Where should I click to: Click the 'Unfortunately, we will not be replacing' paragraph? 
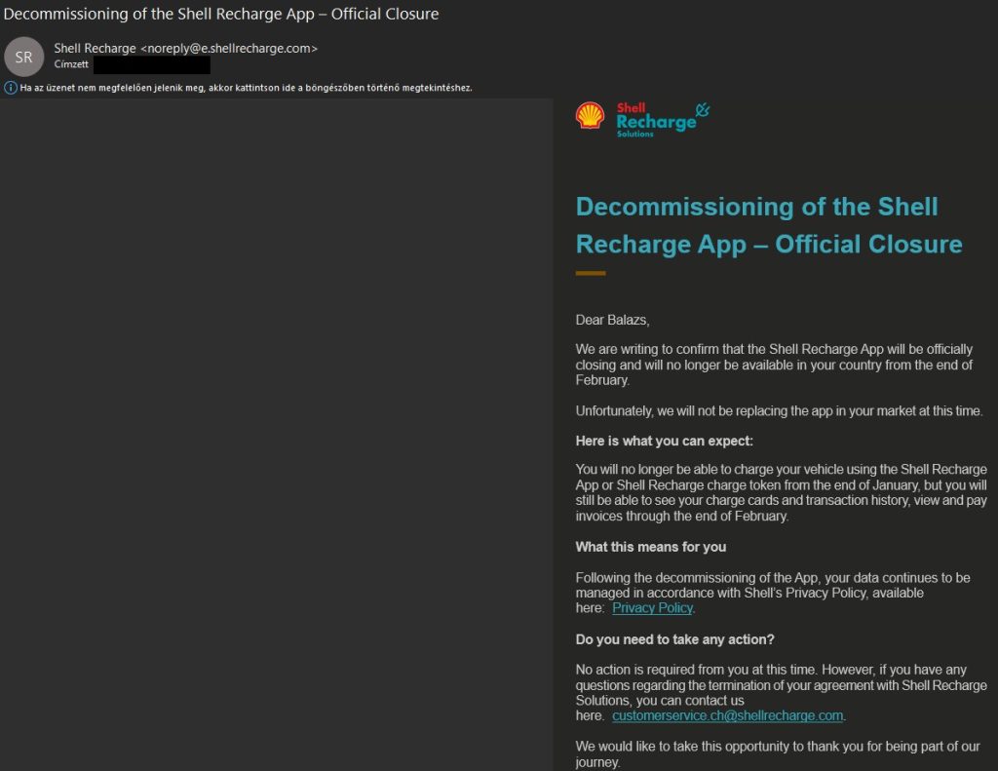pos(779,411)
